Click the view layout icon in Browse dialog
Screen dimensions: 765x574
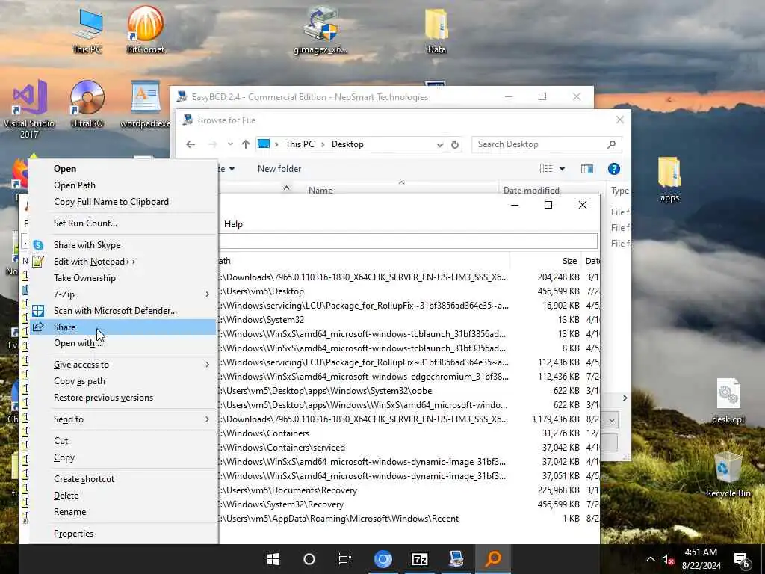pos(546,169)
